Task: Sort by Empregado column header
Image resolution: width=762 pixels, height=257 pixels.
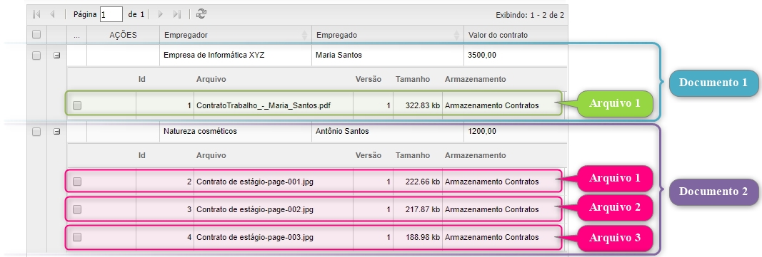Action: point(387,35)
